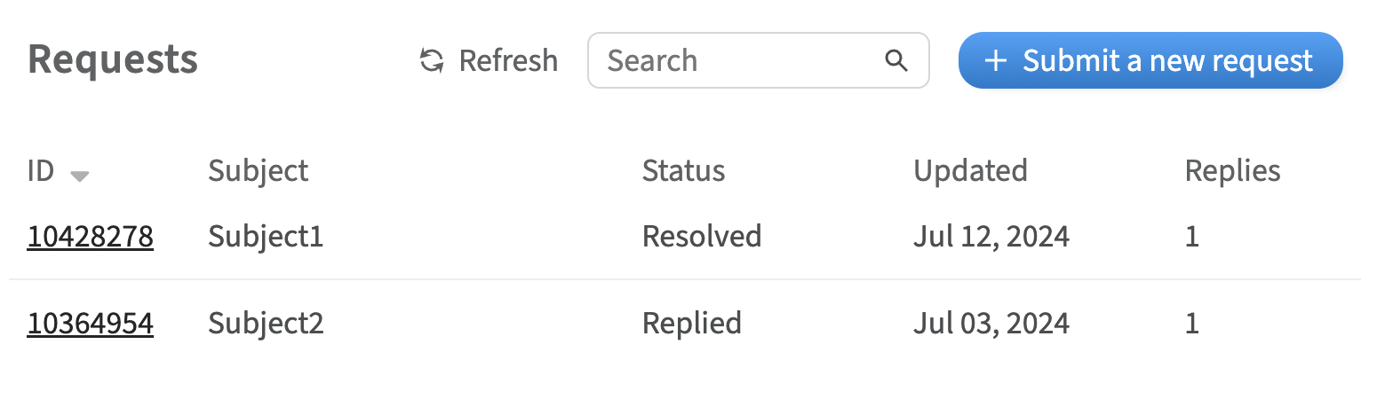Click the Resolved status cell

click(x=701, y=236)
